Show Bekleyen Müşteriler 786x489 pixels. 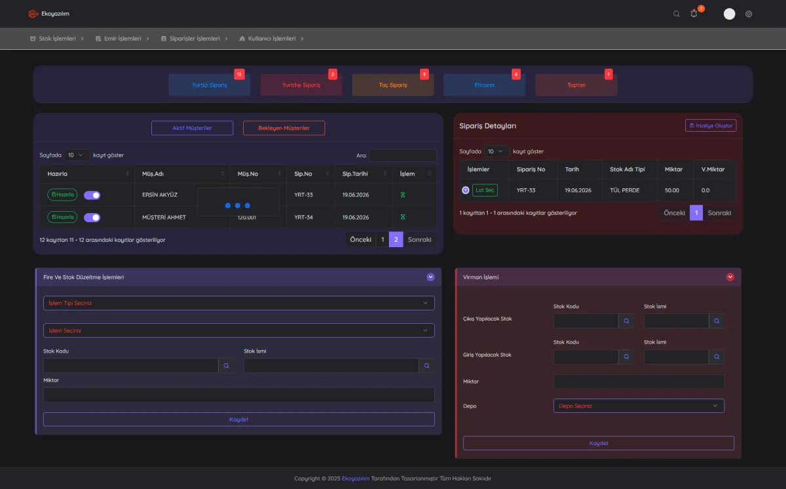tap(284, 128)
